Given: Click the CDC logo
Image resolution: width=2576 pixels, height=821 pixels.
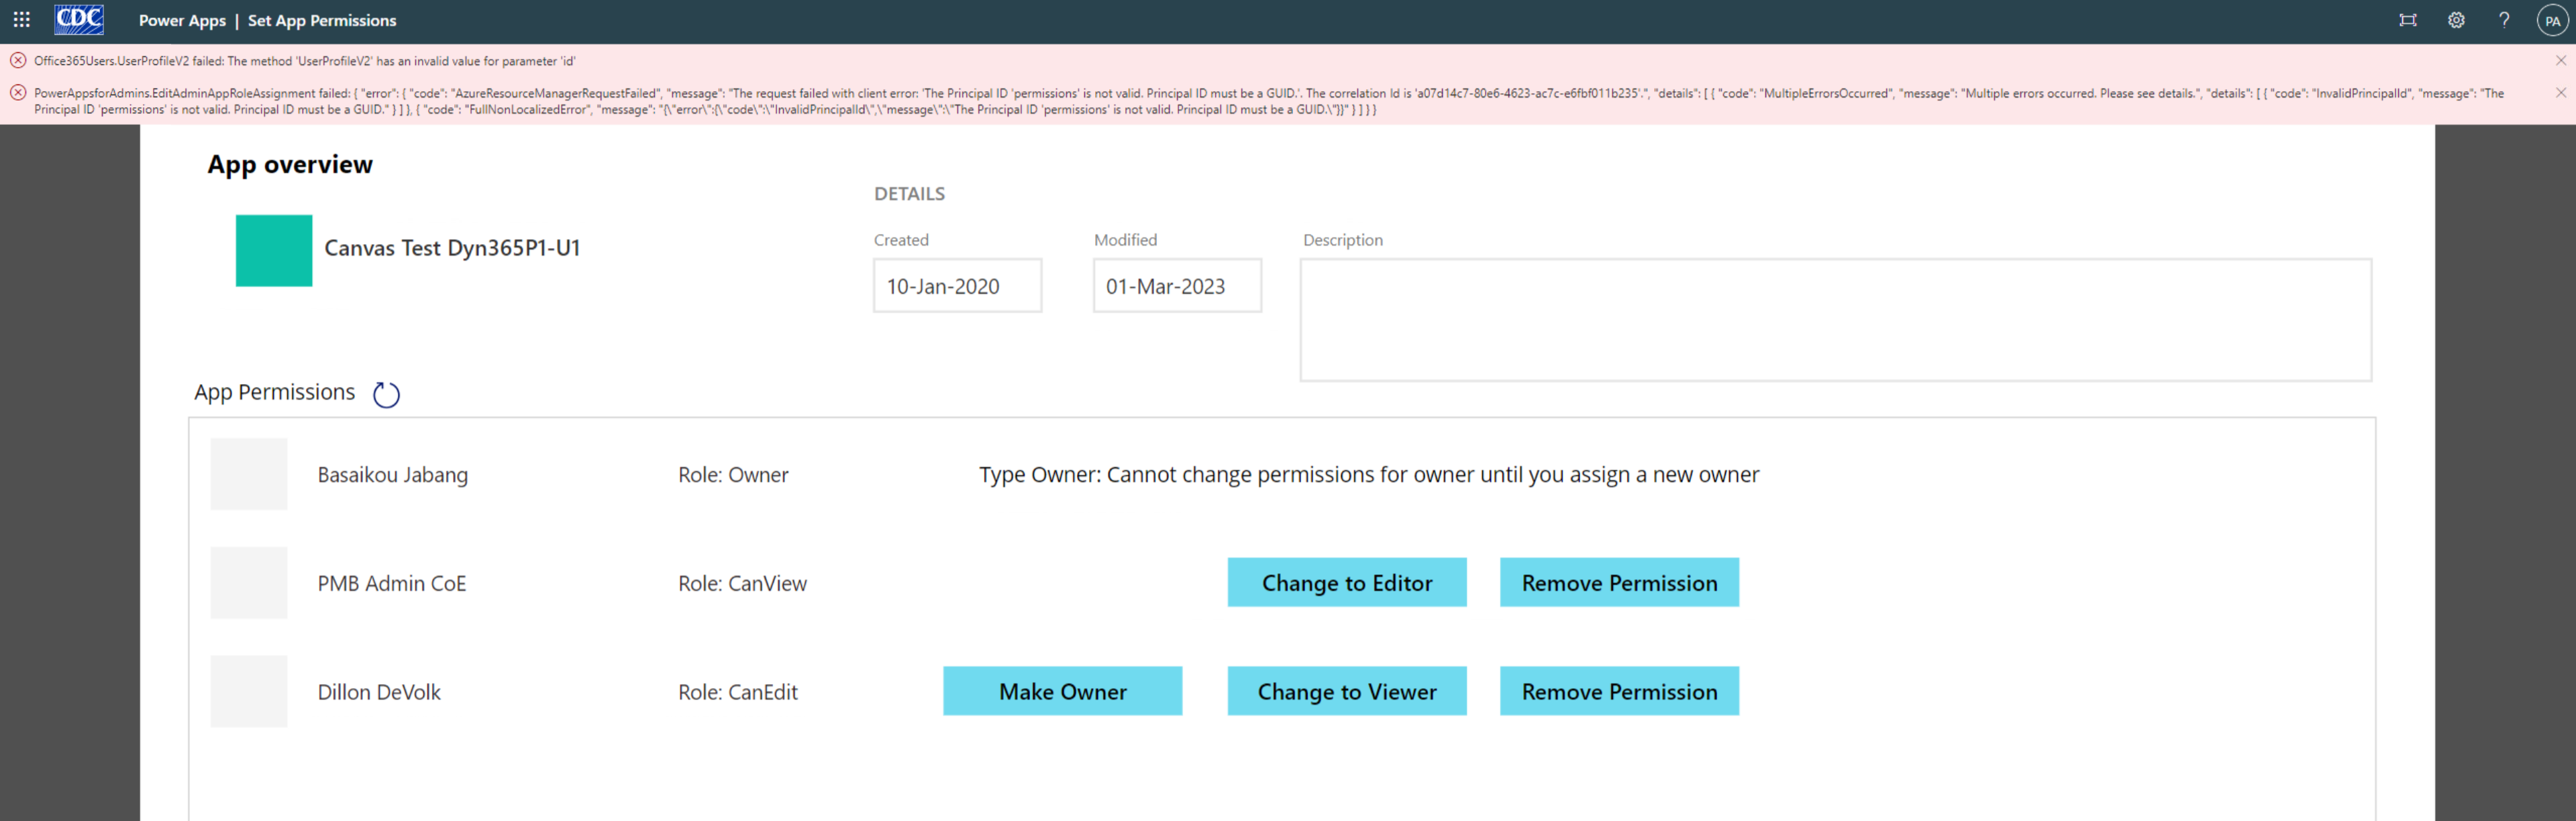Looking at the screenshot, I should click(79, 19).
